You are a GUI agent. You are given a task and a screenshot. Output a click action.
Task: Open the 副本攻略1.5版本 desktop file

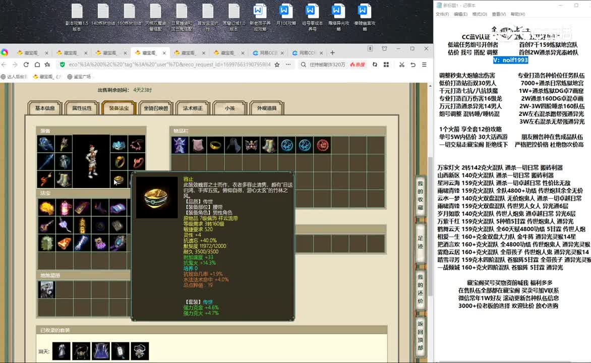pyautogui.click(x=77, y=17)
